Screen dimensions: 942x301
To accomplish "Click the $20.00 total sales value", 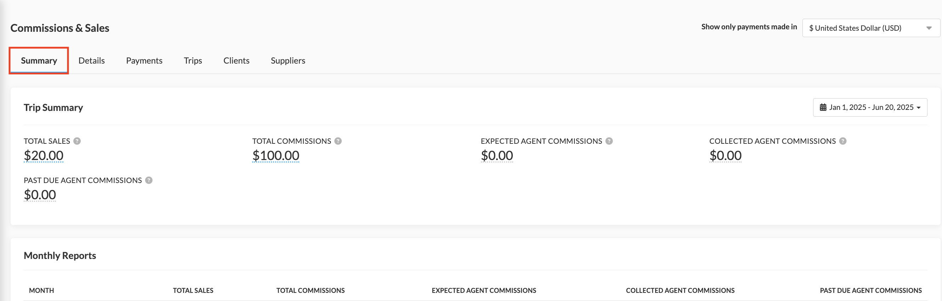I will point(44,156).
